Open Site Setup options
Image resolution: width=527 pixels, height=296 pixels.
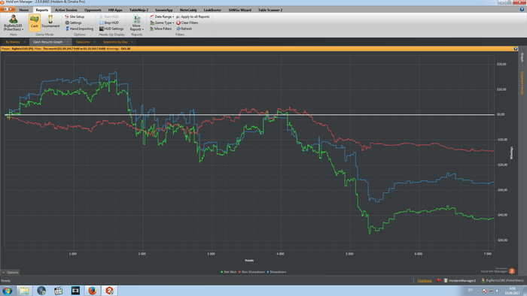click(75, 17)
